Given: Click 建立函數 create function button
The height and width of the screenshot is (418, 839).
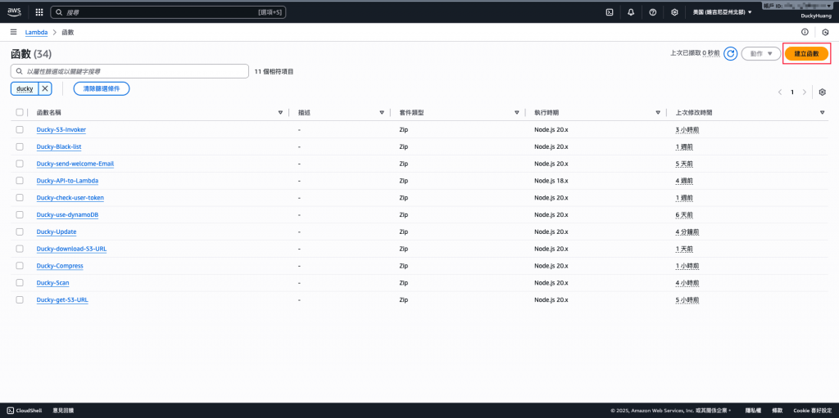Looking at the screenshot, I should point(806,53).
